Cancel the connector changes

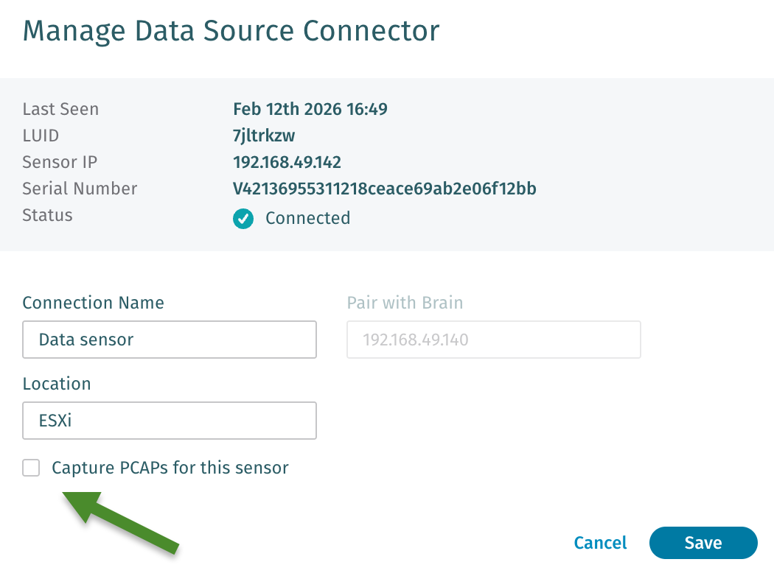pyautogui.click(x=600, y=543)
